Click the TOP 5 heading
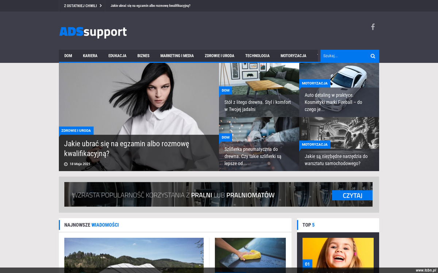The width and height of the screenshot is (438, 273). point(308,225)
